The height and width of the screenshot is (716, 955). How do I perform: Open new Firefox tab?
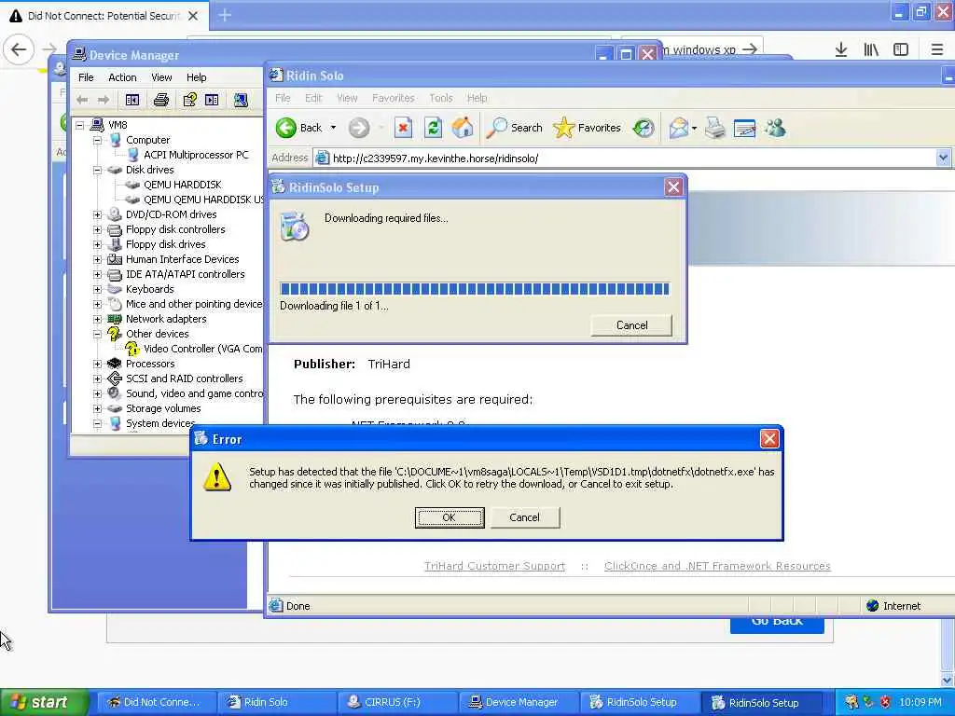225,15
